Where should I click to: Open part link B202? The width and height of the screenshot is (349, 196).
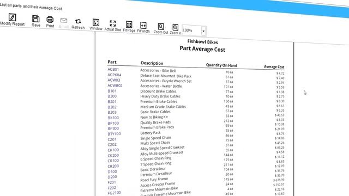coord(112,107)
